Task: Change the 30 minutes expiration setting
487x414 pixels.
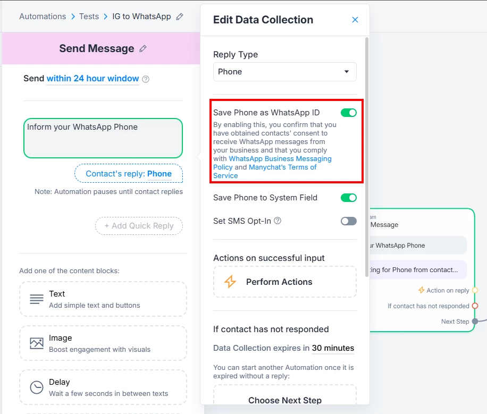Action: click(x=333, y=348)
